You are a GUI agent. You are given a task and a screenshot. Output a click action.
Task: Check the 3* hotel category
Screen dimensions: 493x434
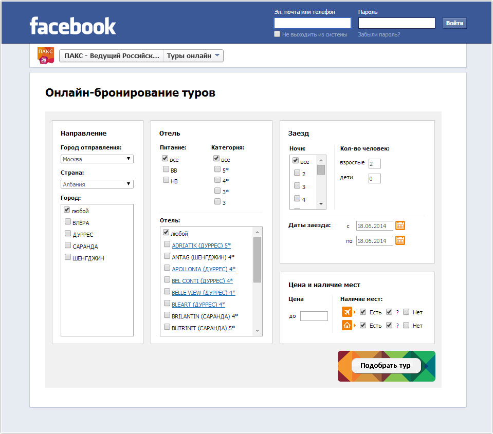(x=217, y=191)
